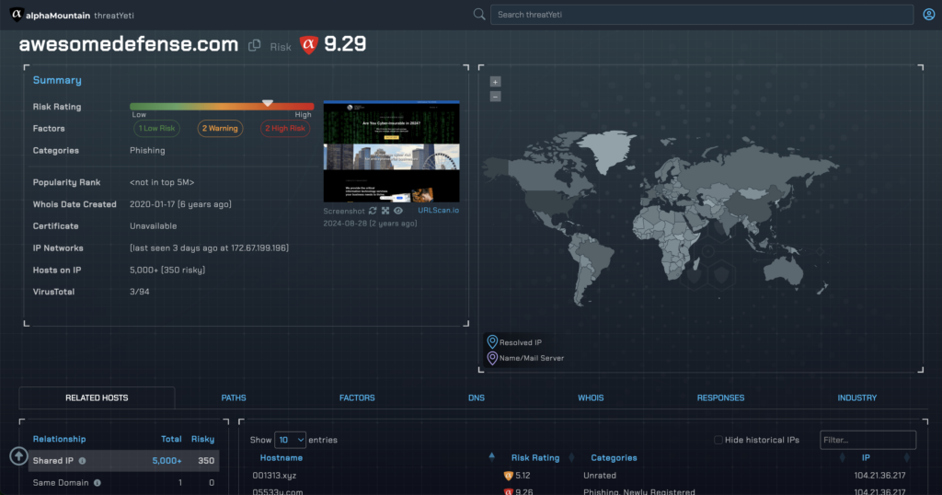Open the URLScan.io link
The image size is (942, 495).
pos(438,211)
